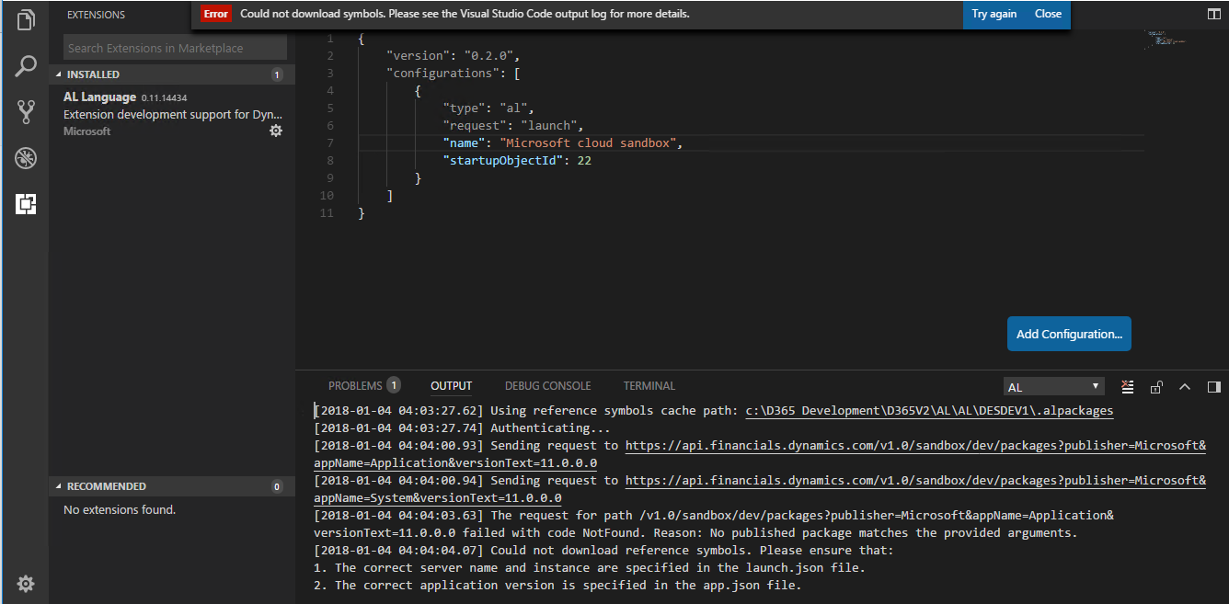Click the Search Extensions in Marketplace field
This screenshot has width=1229, height=604.
(173, 47)
